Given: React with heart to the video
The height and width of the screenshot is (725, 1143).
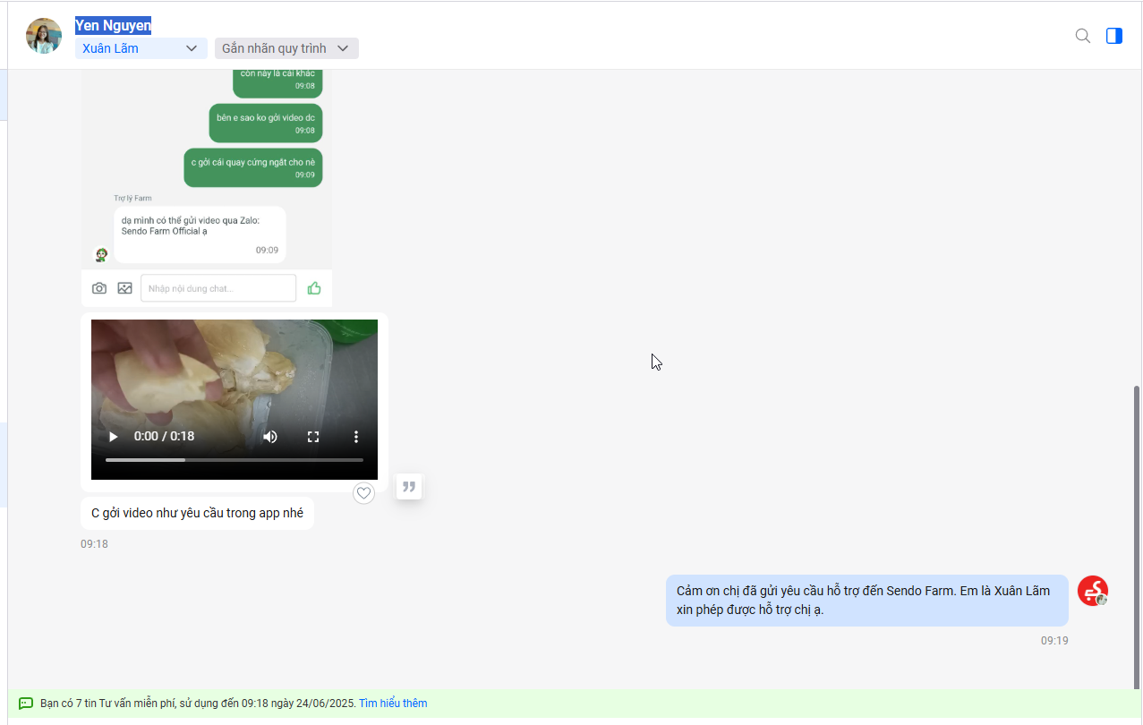Looking at the screenshot, I should tap(363, 493).
